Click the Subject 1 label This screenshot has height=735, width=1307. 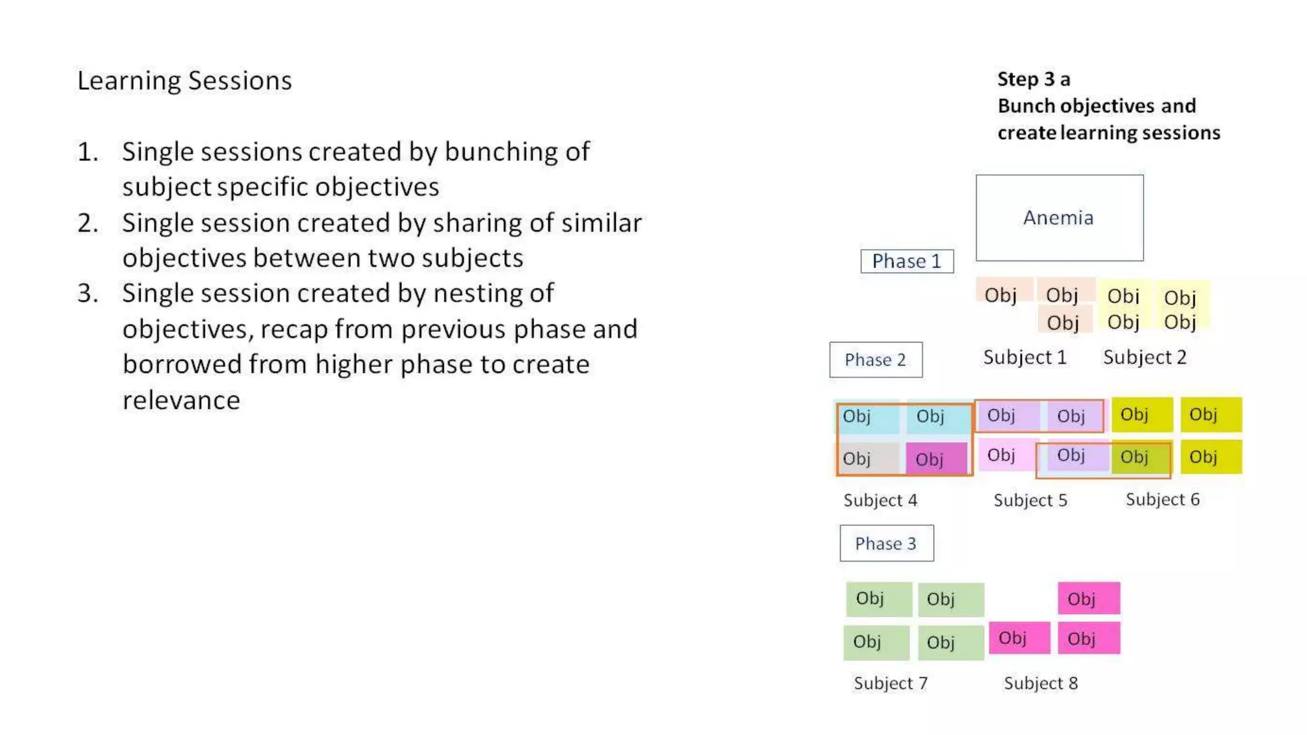pyautogui.click(x=1025, y=357)
